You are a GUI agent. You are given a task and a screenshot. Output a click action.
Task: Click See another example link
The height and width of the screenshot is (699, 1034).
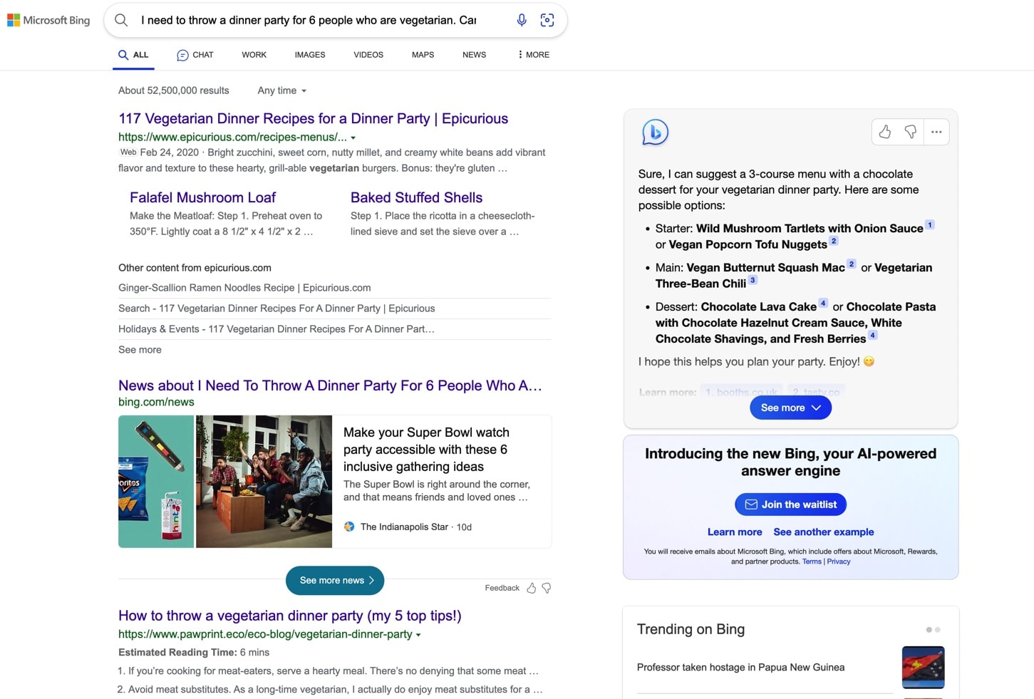click(x=823, y=532)
